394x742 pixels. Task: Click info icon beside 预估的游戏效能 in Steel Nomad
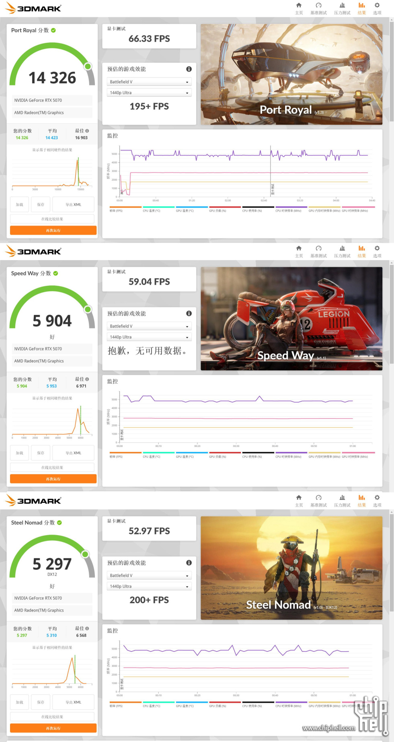click(189, 563)
